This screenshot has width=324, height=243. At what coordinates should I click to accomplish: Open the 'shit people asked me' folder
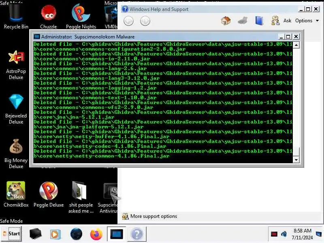(x=81, y=197)
